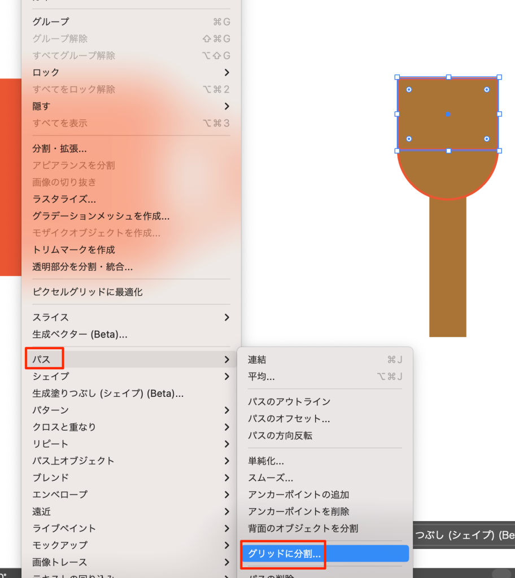Click the bottom-left corner bounding box handle
This screenshot has width=515, height=578.
[x=397, y=151]
